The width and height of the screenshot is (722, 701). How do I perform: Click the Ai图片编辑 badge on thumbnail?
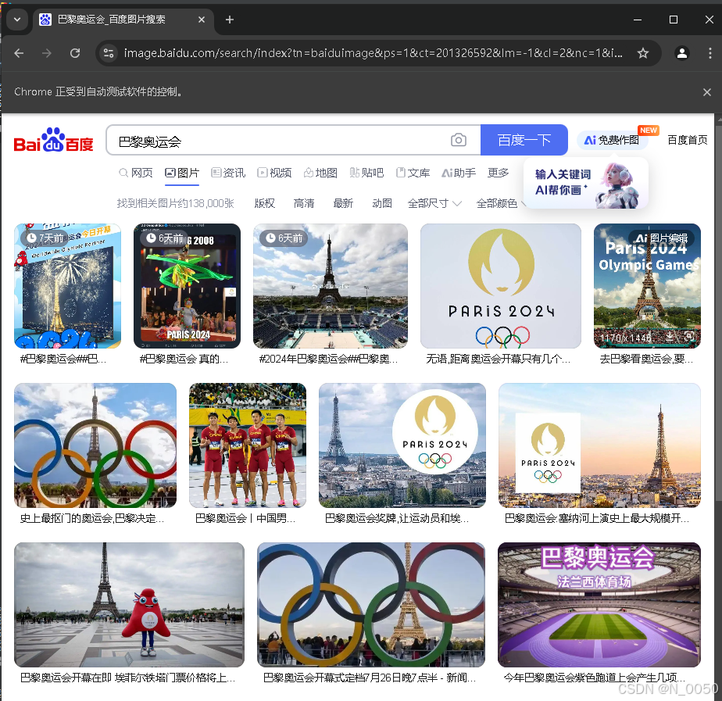click(662, 238)
